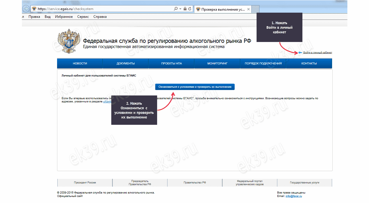Click the site favicon in the address bar
The image size is (369, 203).
tap(34, 9)
